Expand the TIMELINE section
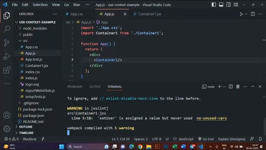 [x=26, y=132]
